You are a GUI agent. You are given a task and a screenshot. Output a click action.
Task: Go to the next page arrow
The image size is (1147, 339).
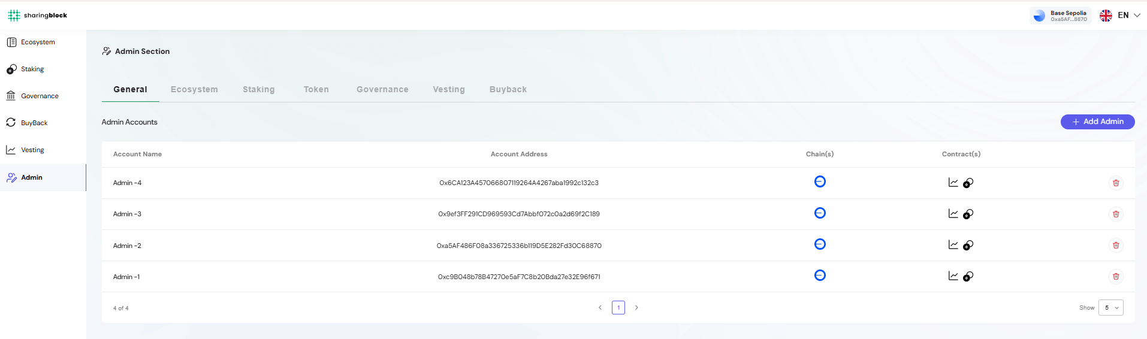(x=636, y=307)
